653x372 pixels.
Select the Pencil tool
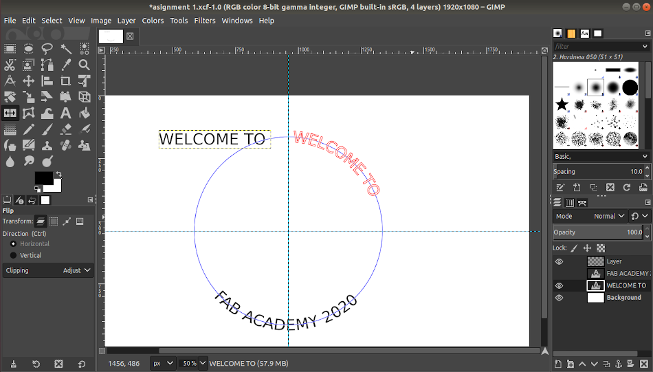[x=28, y=129]
